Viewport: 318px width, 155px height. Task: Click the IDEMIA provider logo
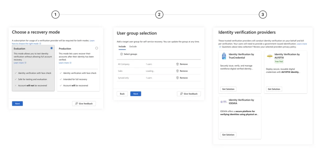coord(224,102)
